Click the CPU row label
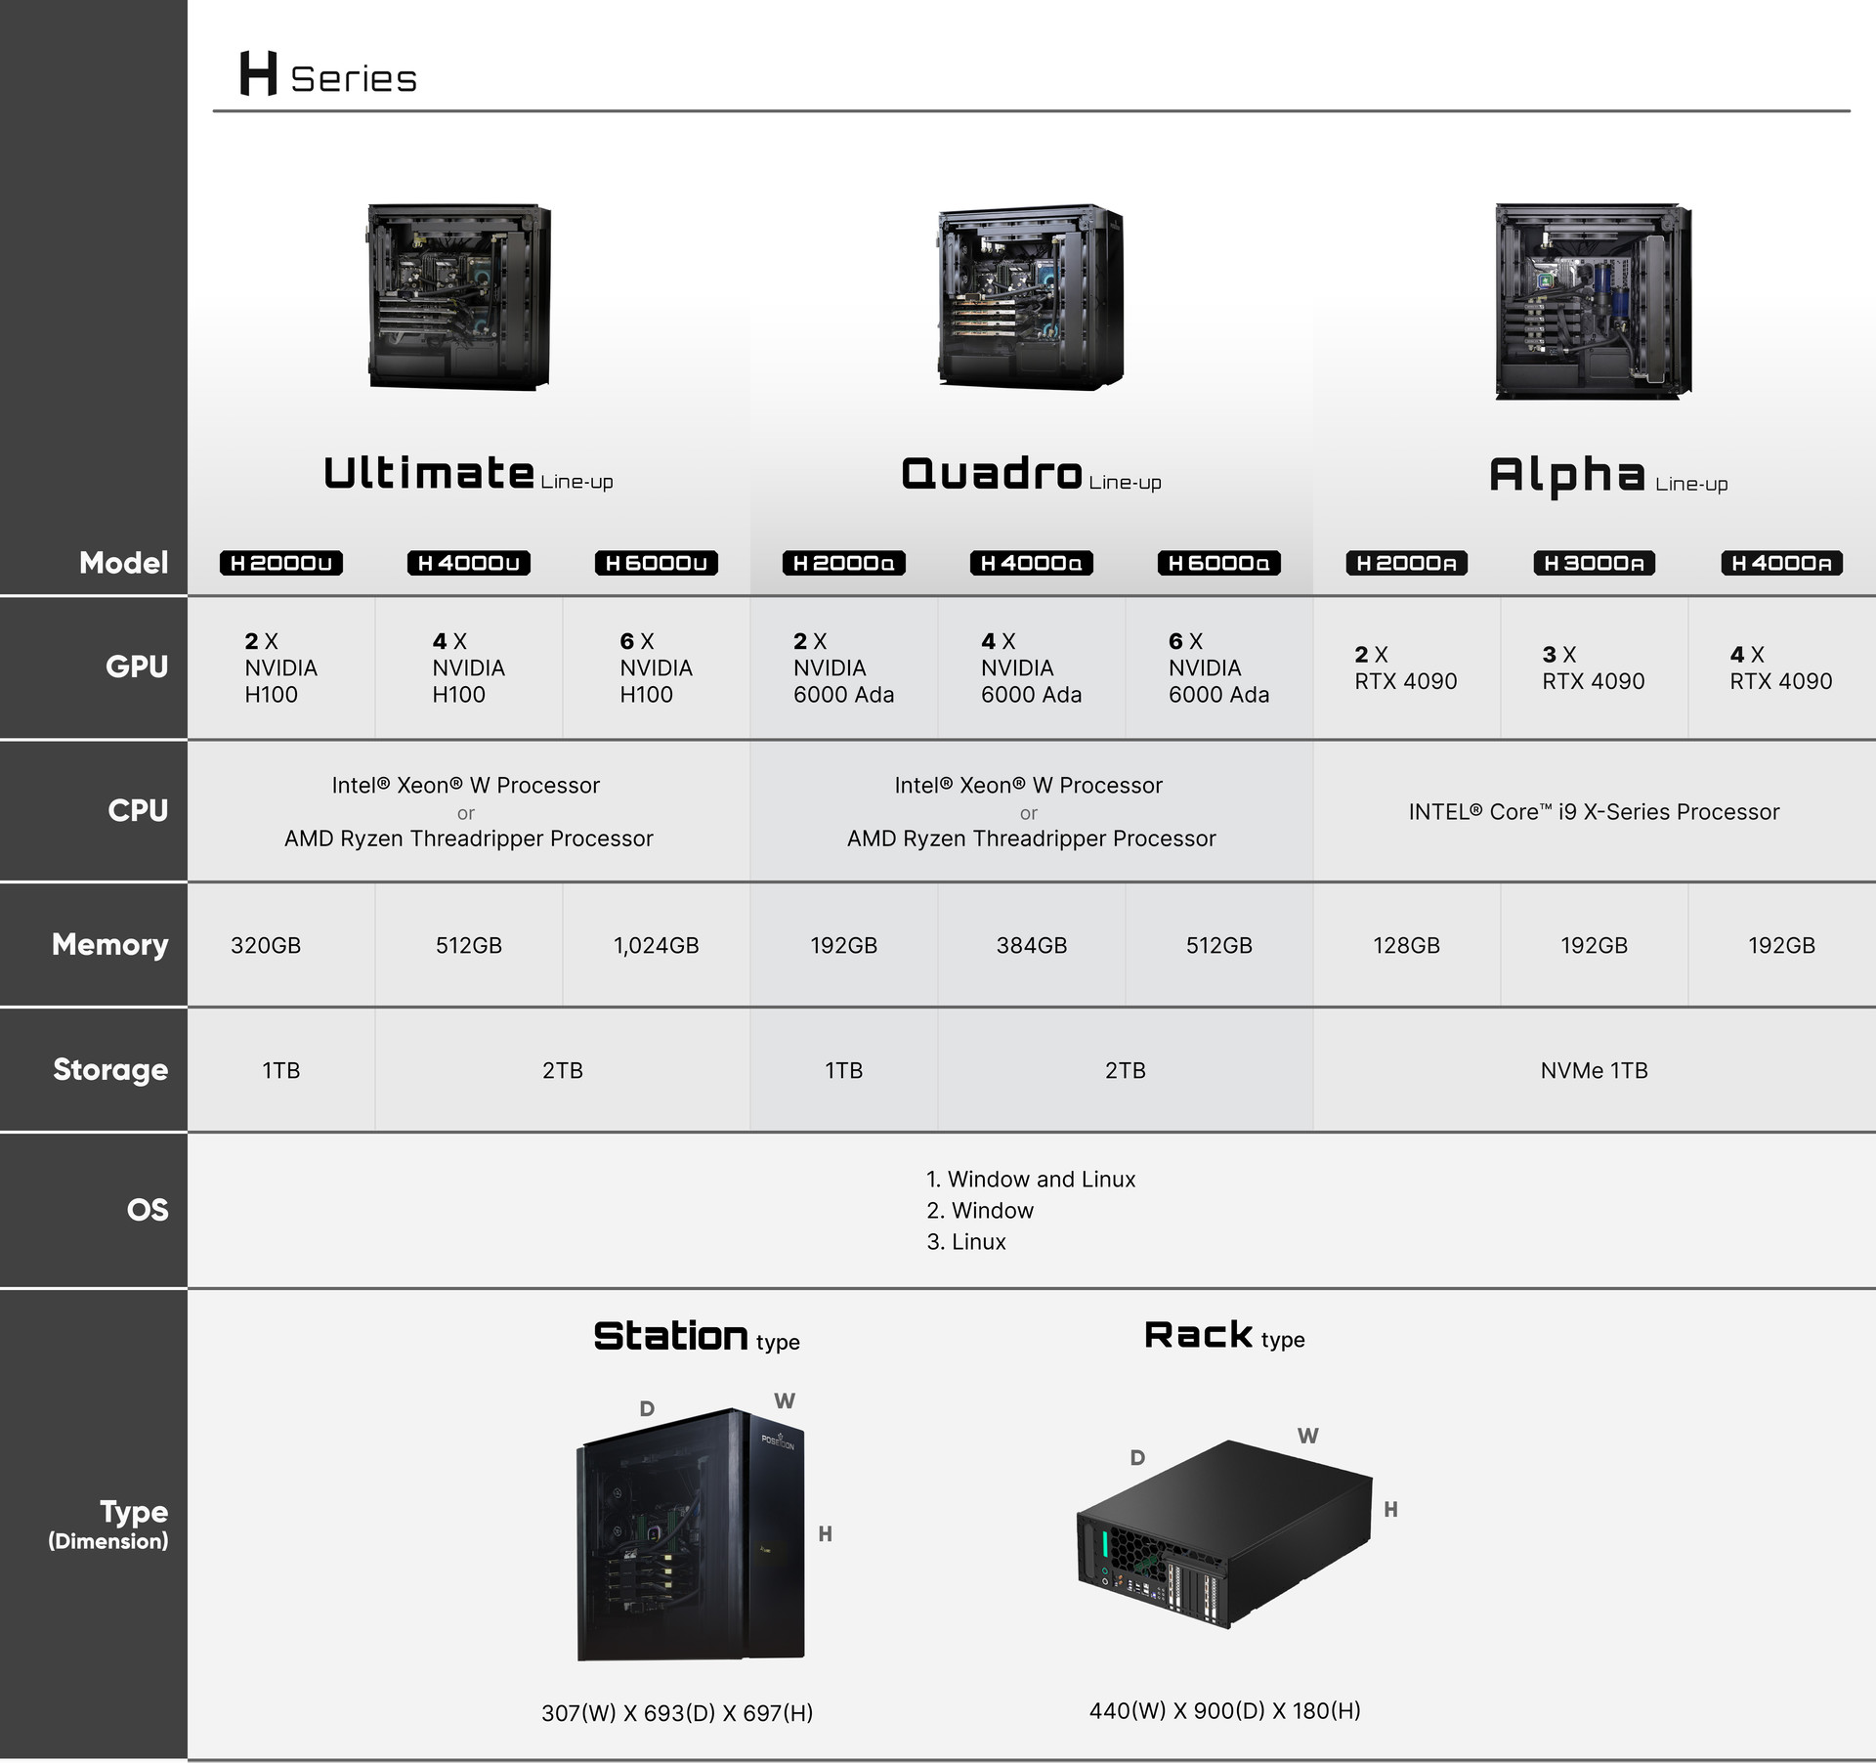1876x1763 pixels. [x=138, y=810]
